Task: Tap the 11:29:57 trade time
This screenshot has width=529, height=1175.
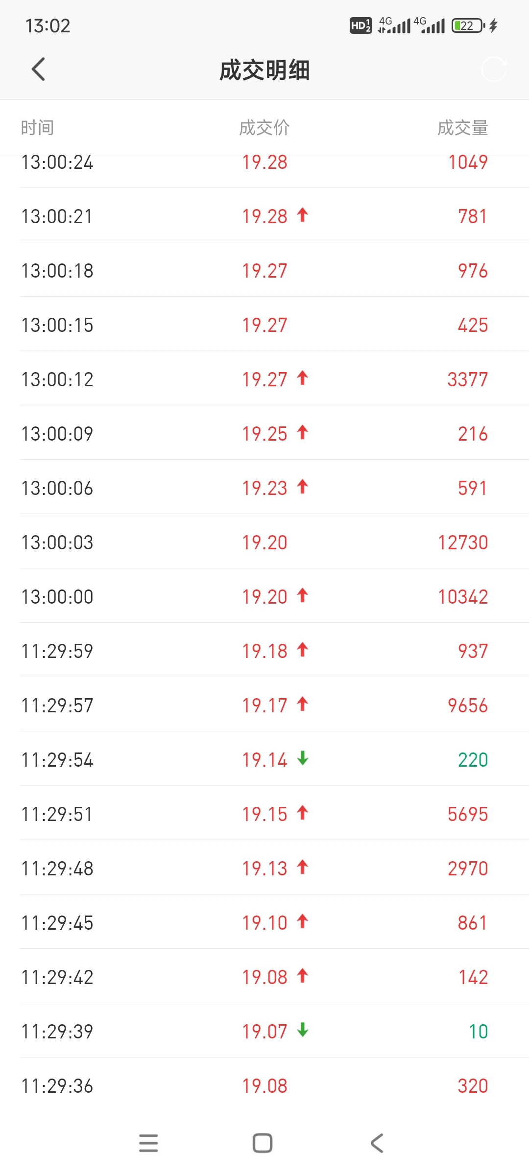Action: pos(57,705)
